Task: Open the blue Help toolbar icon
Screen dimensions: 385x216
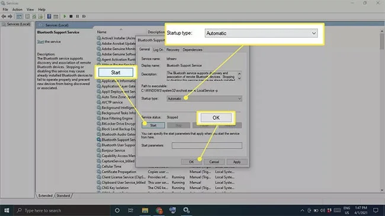Action: click(49, 17)
